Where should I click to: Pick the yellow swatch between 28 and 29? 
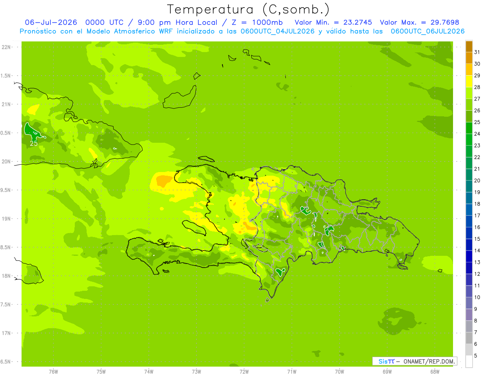coord(469,81)
